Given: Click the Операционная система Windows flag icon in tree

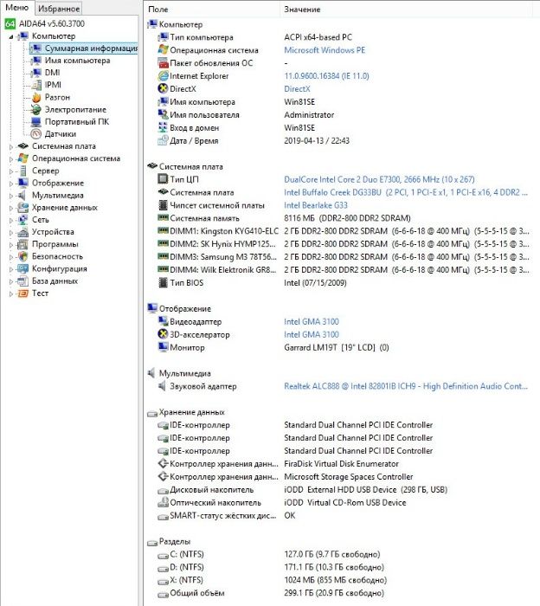Looking at the screenshot, I should 23,158.
